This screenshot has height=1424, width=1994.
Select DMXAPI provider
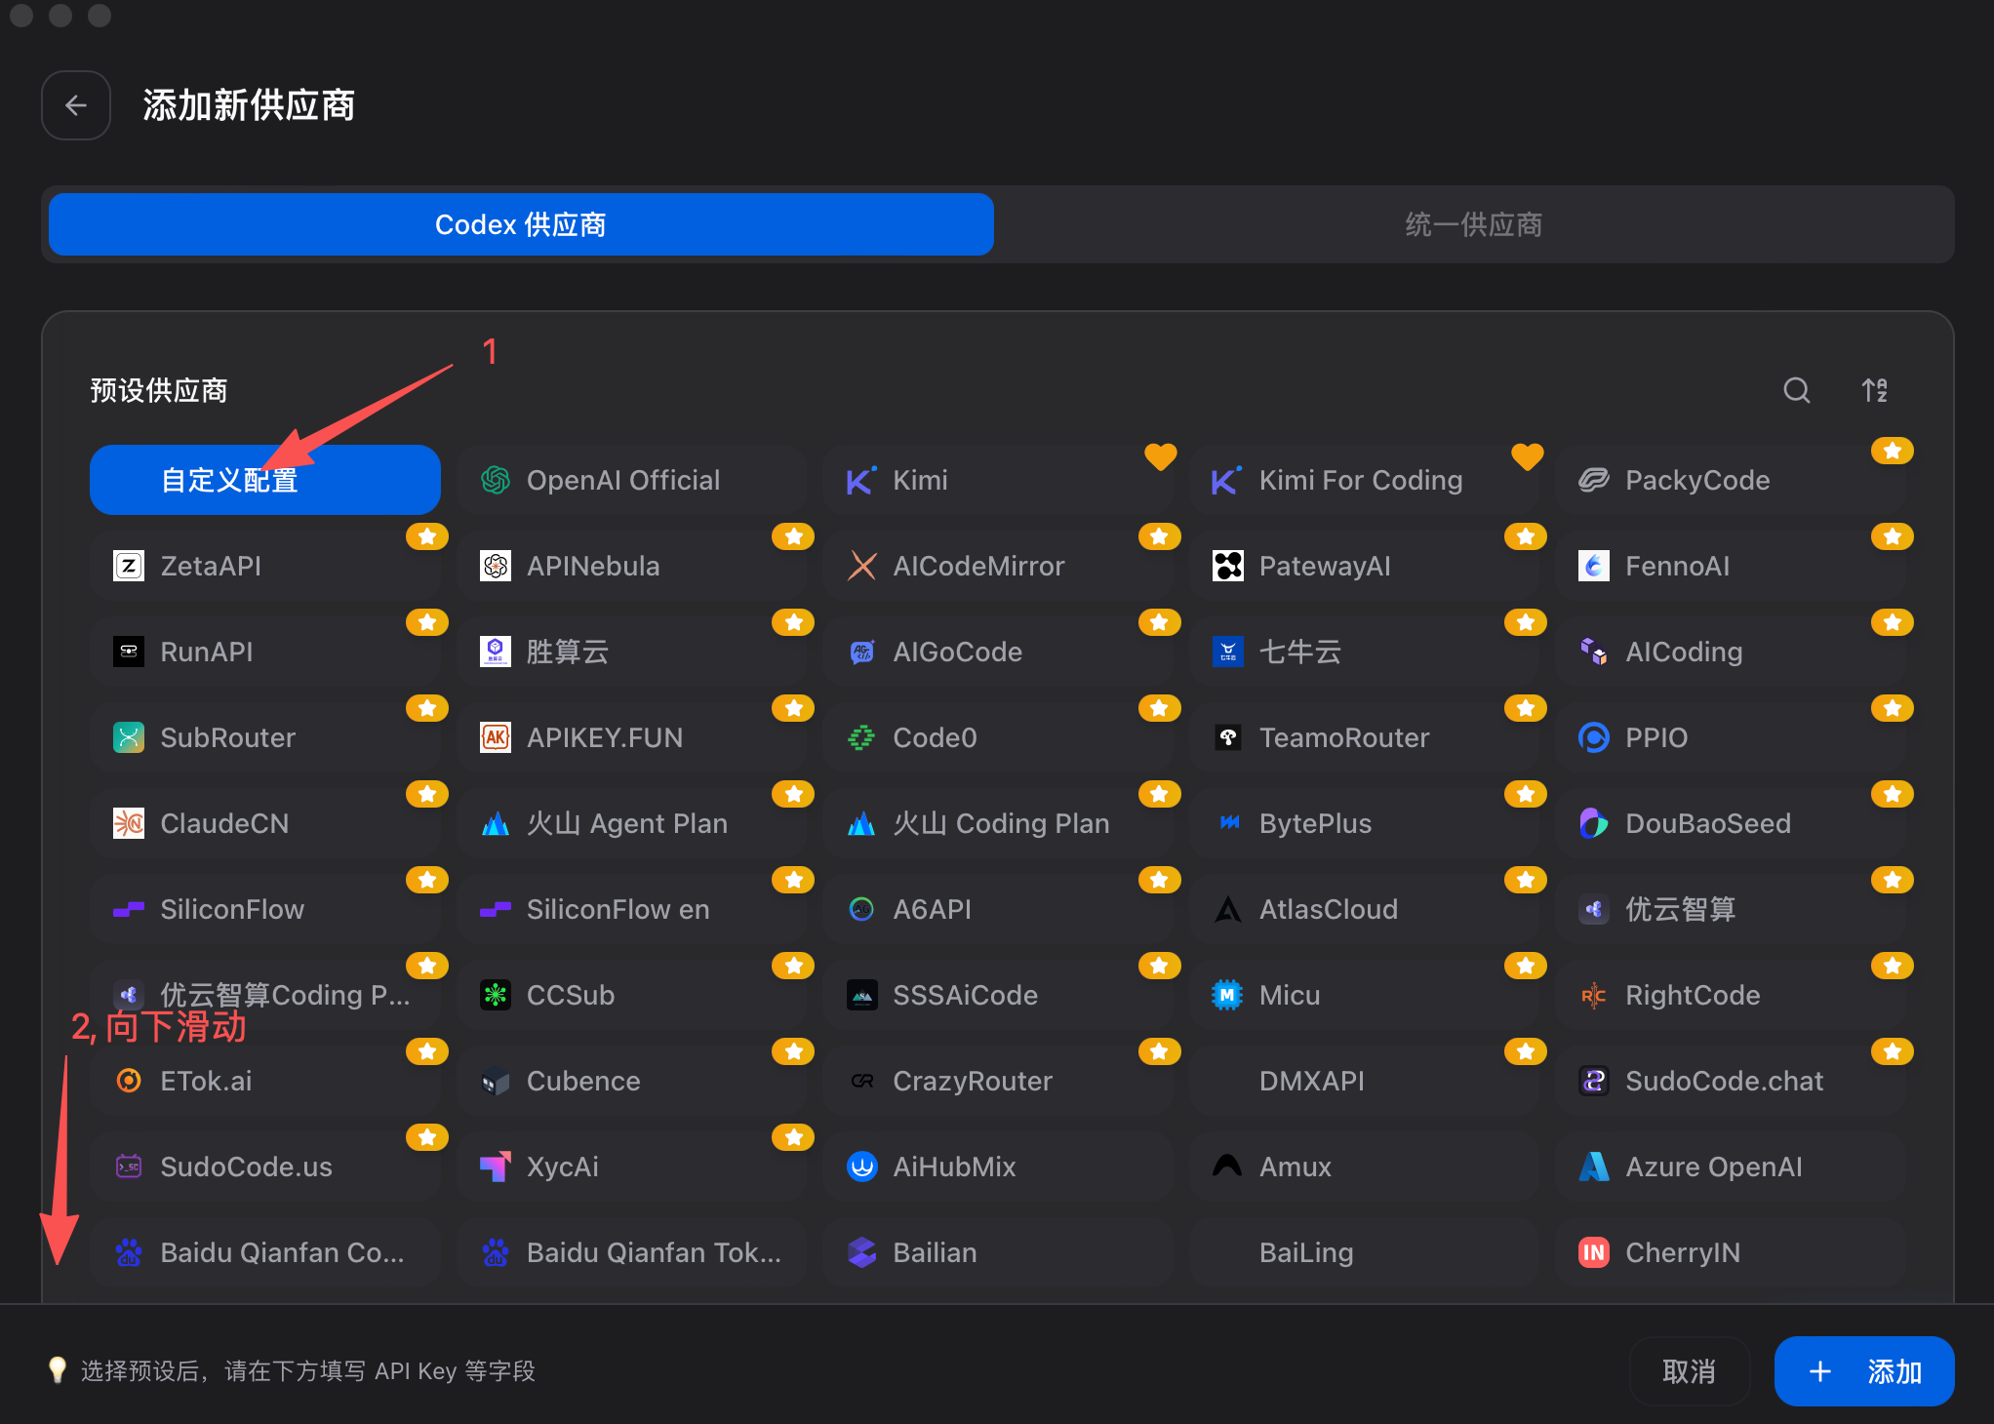1364,1081
